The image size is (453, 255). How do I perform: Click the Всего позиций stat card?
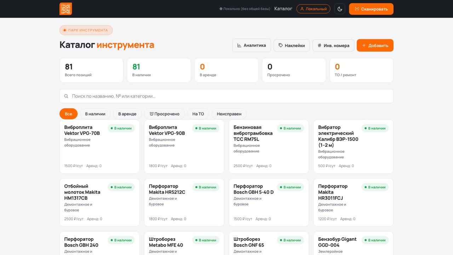tap(91, 70)
